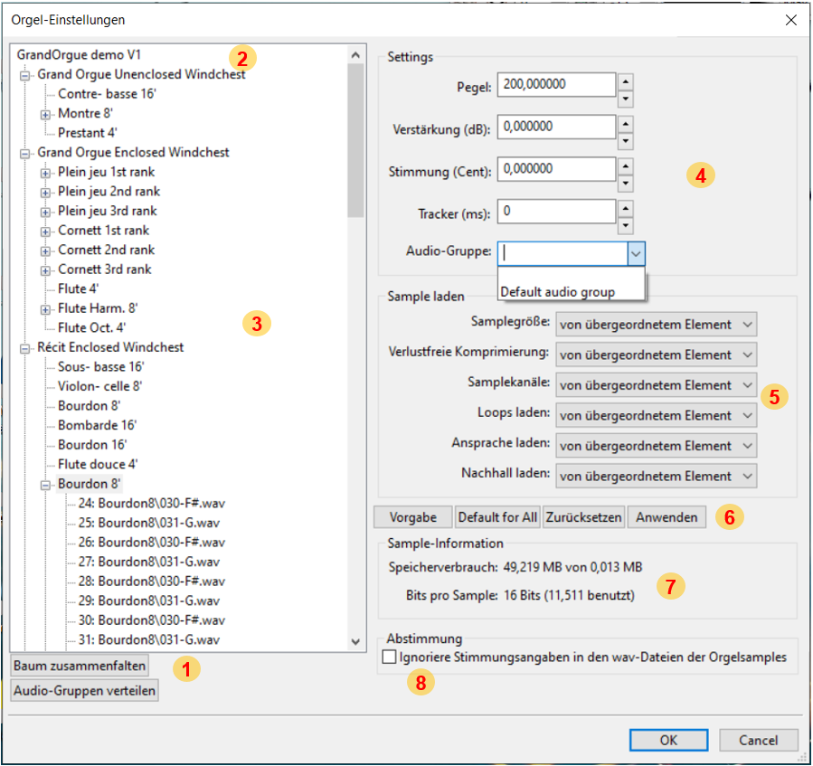Increase the Tracker (ms) value
Screen dimensions: 813x766
pyautogui.click(x=625, y=206)
